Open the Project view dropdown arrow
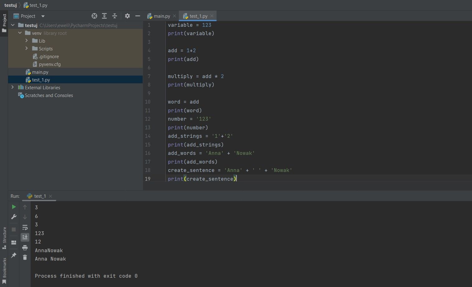472x287 pixels. (x=43, y=16)
